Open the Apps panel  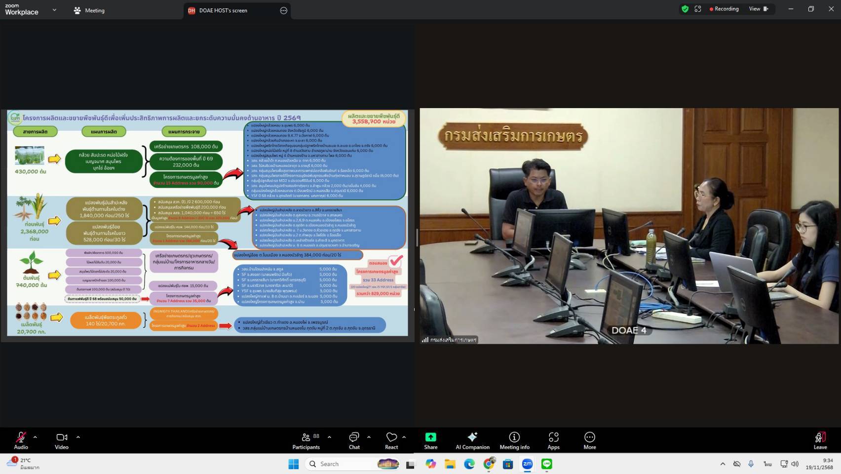point(553,440)
